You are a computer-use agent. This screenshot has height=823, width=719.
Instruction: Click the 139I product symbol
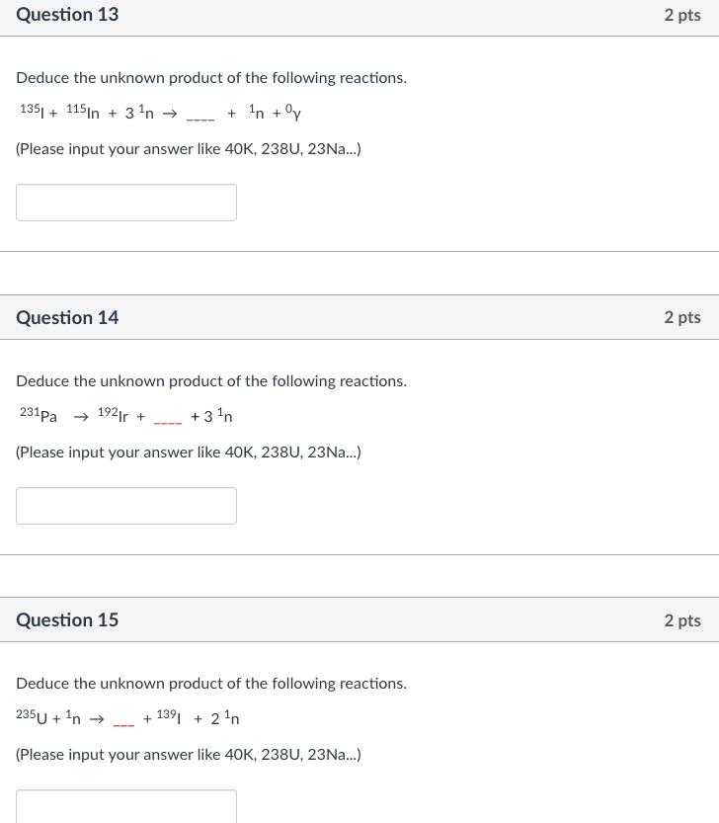[171, 718]
